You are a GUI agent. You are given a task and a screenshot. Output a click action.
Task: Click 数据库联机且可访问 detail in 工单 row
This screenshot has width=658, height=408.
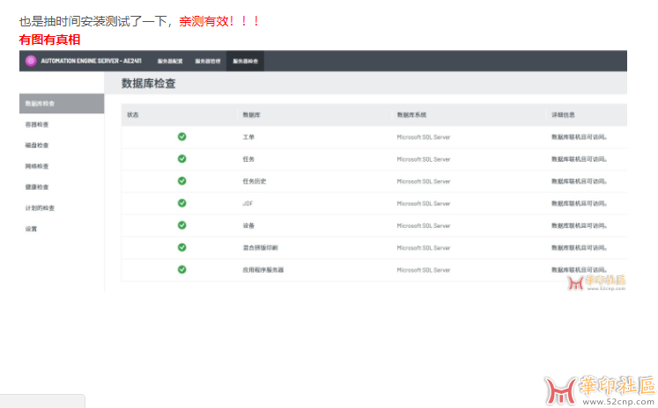coord(580,137)
